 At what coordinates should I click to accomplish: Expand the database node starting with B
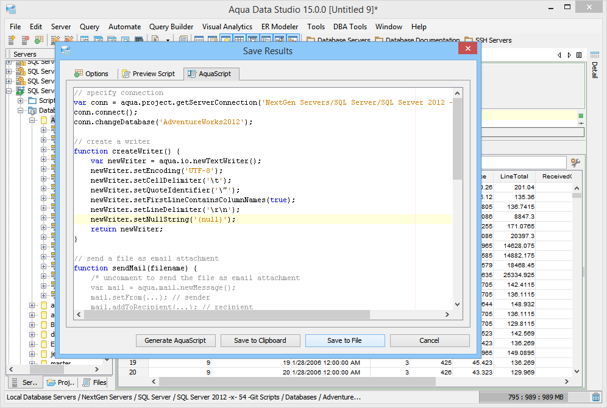32,325
